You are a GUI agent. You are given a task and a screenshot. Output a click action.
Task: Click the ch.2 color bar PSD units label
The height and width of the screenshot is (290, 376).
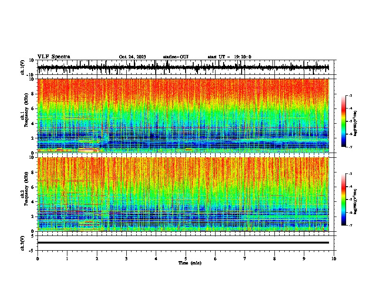point(355,201)
